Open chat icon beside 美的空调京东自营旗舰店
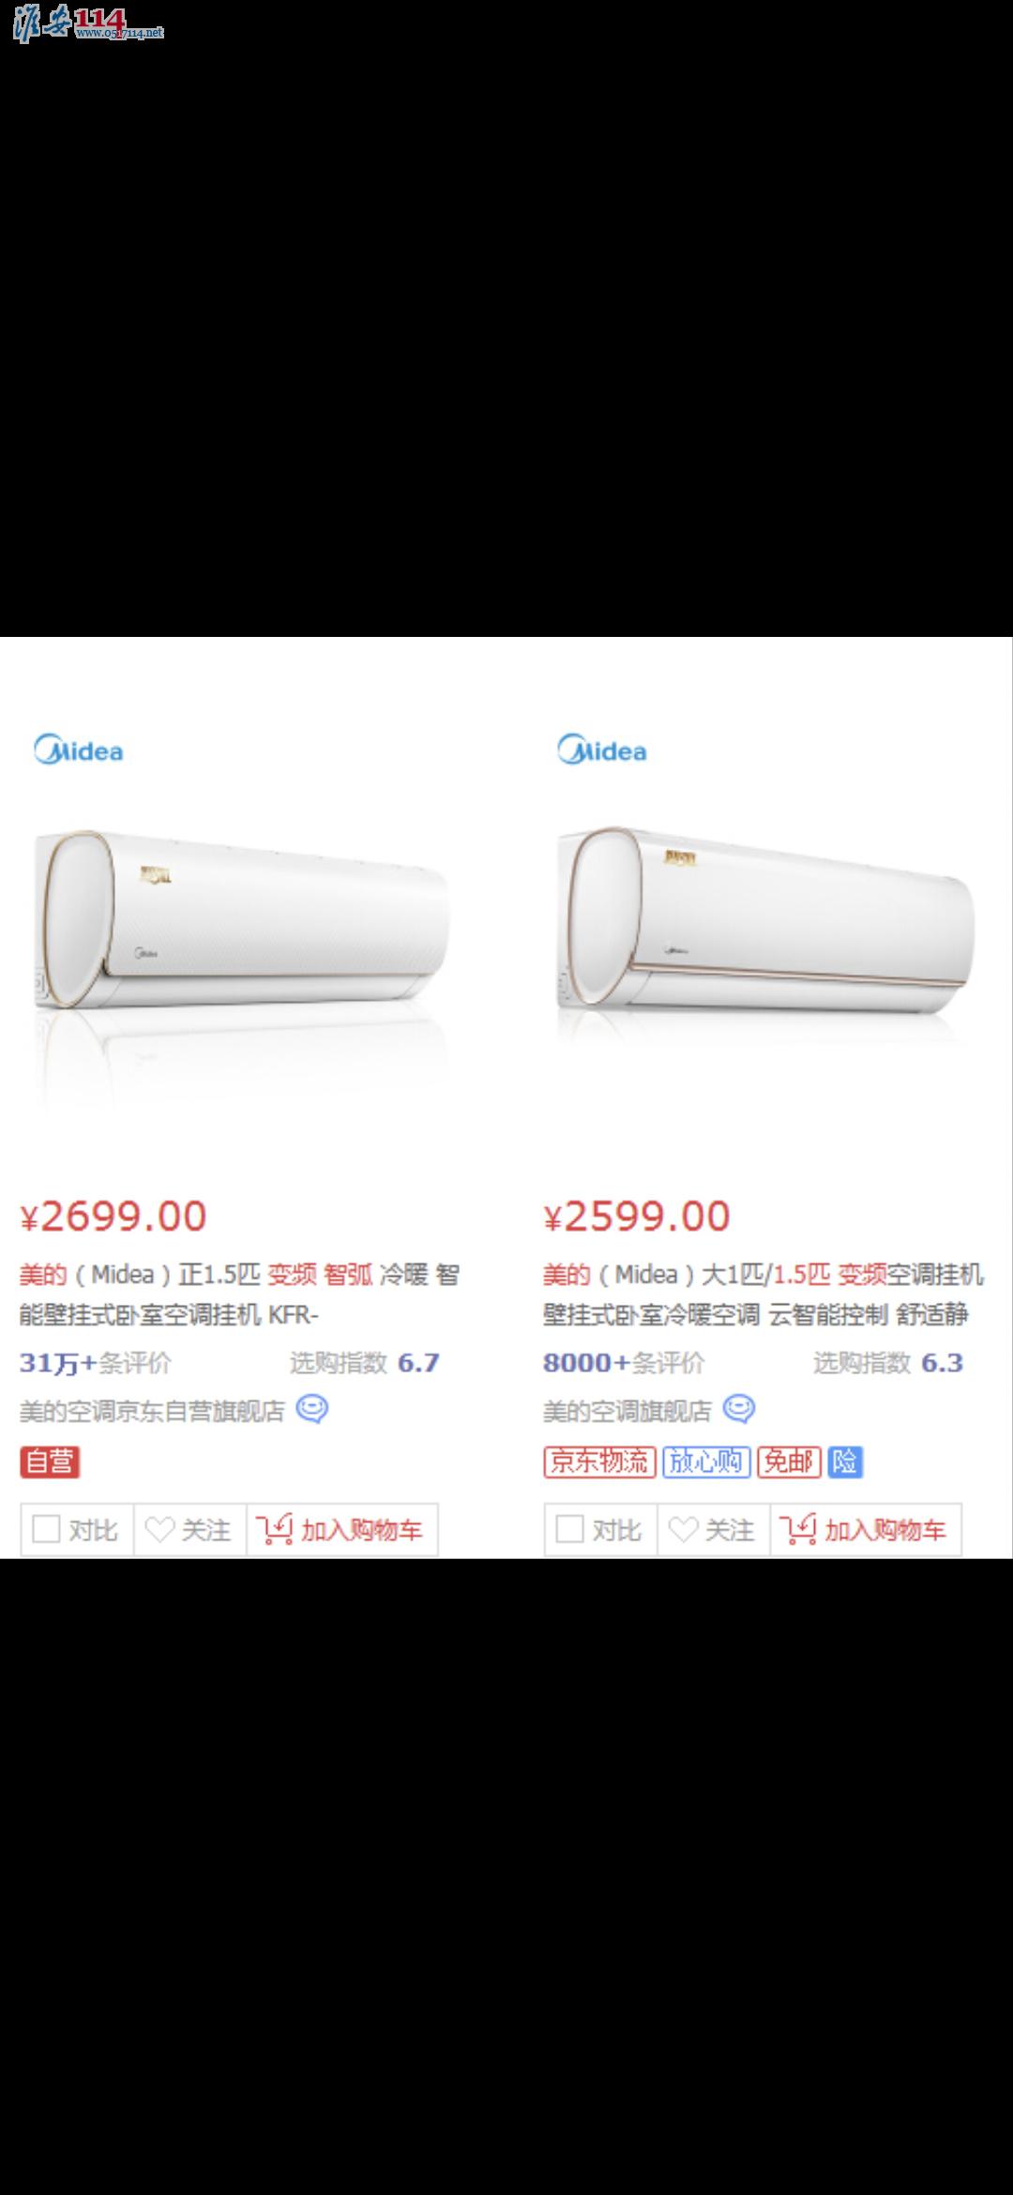 click(312, 1410)
